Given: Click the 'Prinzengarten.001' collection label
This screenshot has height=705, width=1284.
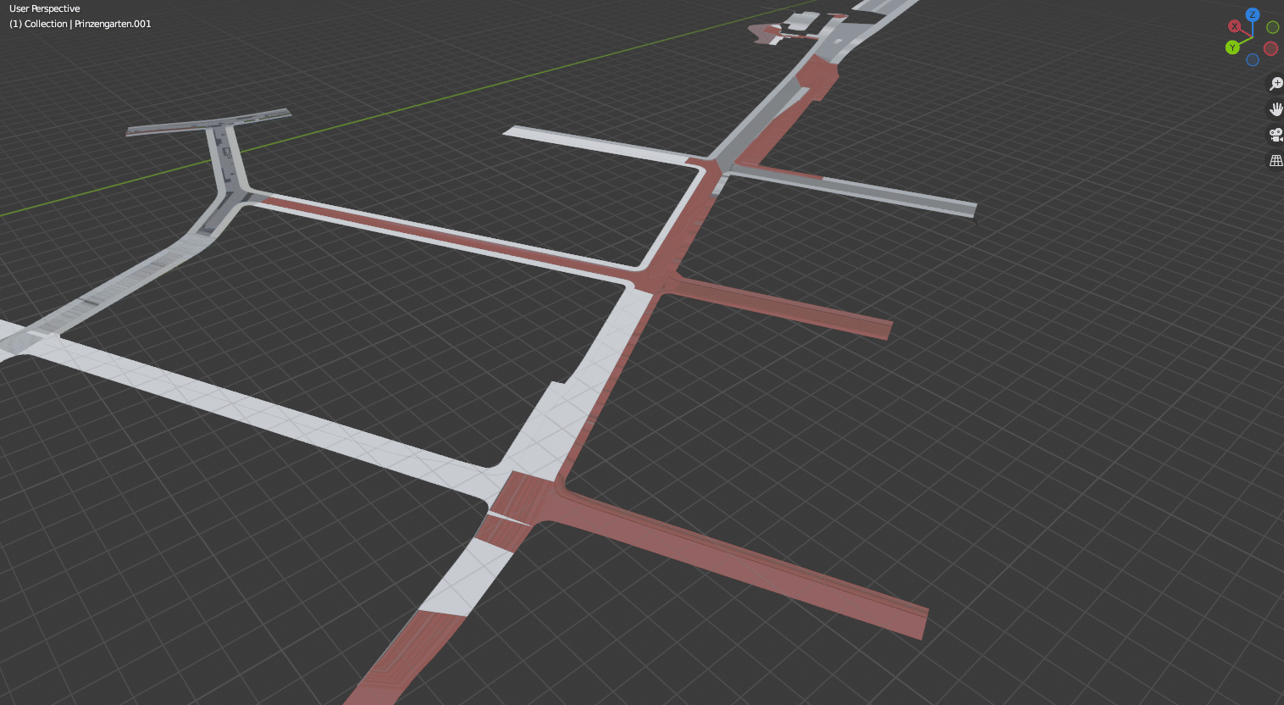Looking at the screenshot, I should coord(113,24).
